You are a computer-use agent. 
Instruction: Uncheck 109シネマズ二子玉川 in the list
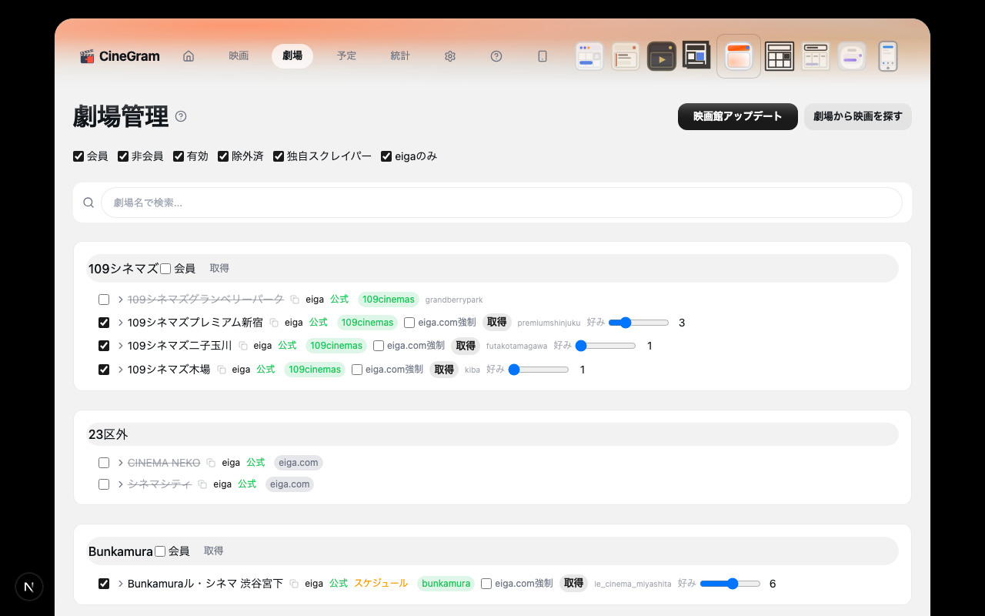104,346
